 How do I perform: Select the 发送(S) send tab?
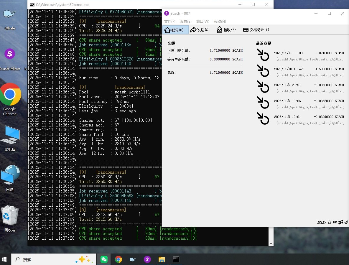click(x=200, y=30)
